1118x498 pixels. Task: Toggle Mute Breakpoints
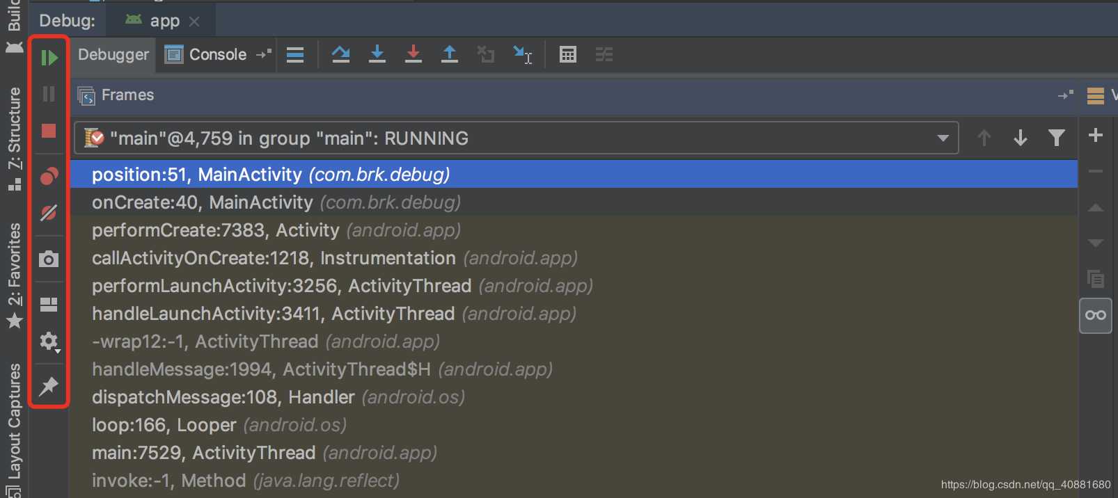pos(49,212)
